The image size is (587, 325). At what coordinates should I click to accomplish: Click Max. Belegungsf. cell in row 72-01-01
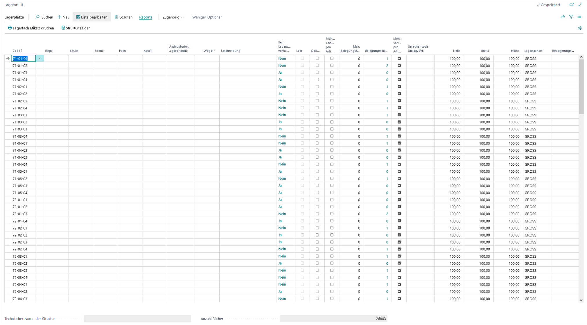coord(351,200)
